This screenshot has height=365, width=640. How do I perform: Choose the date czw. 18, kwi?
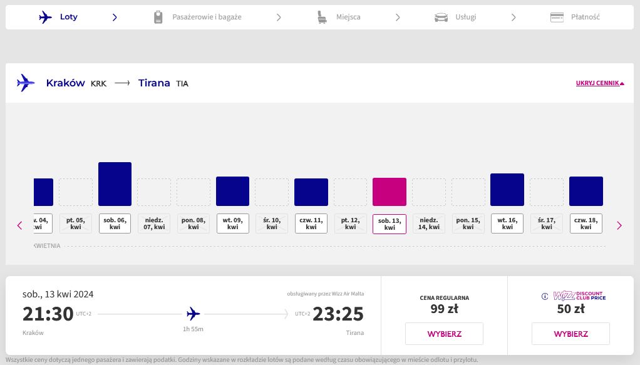click(x=586, y=224)
